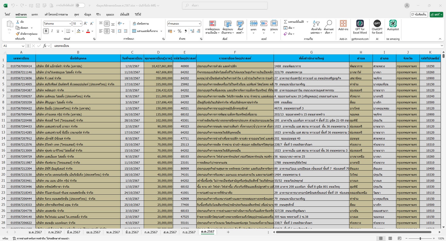Launch GPT for Excel Word add-in
The width and height of the screenshot is (446, 241).
coord(360,23)
